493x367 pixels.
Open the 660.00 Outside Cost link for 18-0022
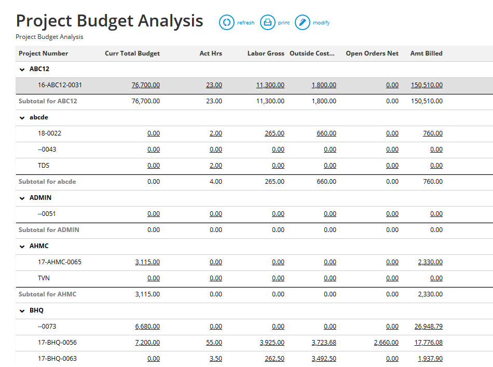pyautogui.click(x=326, y=133)
